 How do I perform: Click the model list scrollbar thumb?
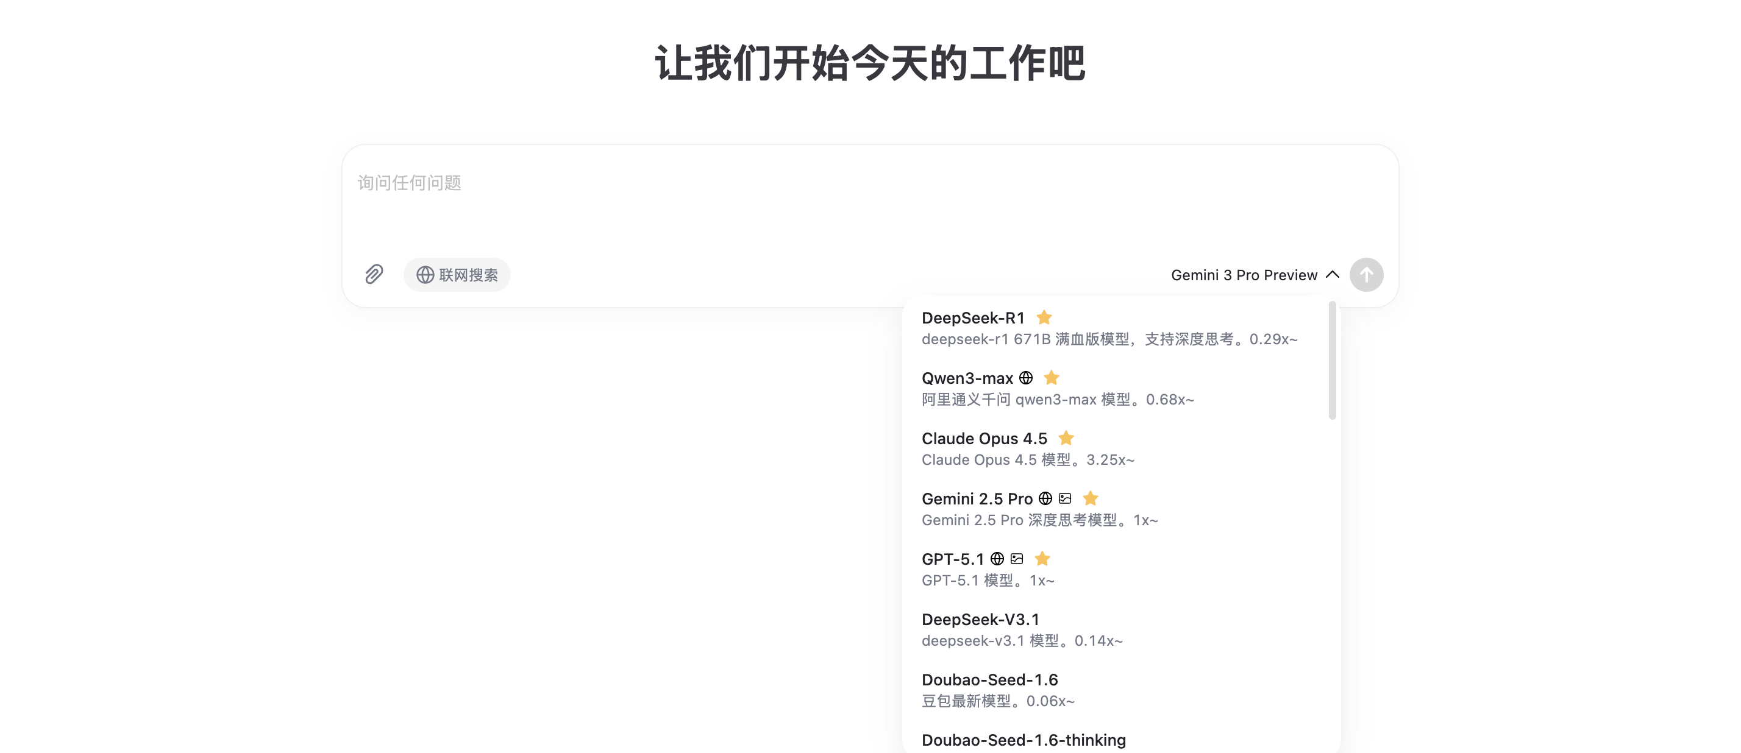1332,361
